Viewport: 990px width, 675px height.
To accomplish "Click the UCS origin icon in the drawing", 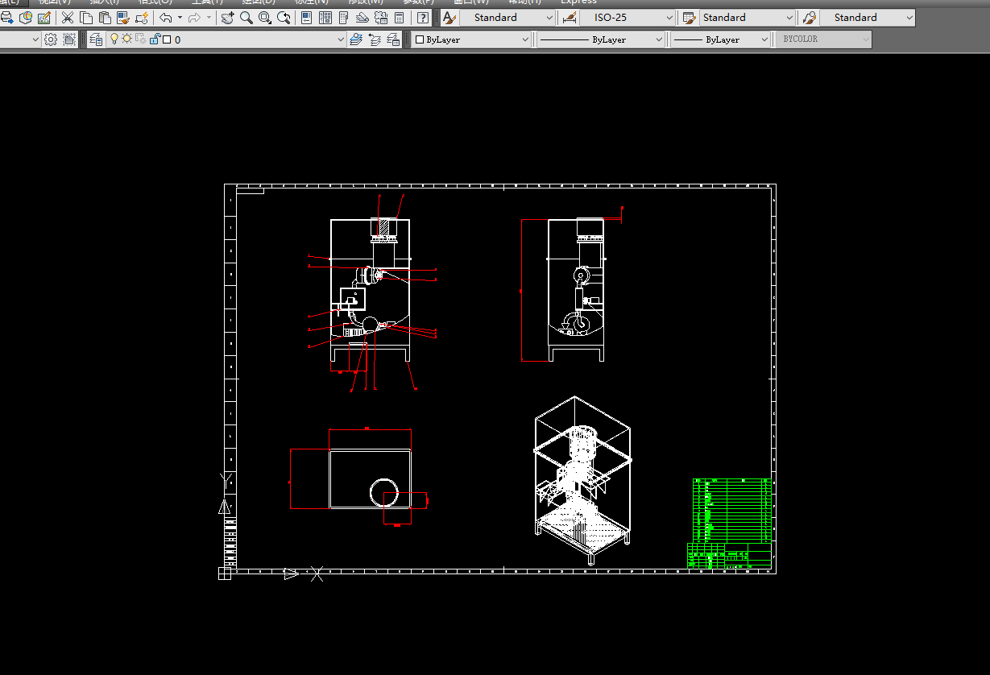I will coord(225,574).
